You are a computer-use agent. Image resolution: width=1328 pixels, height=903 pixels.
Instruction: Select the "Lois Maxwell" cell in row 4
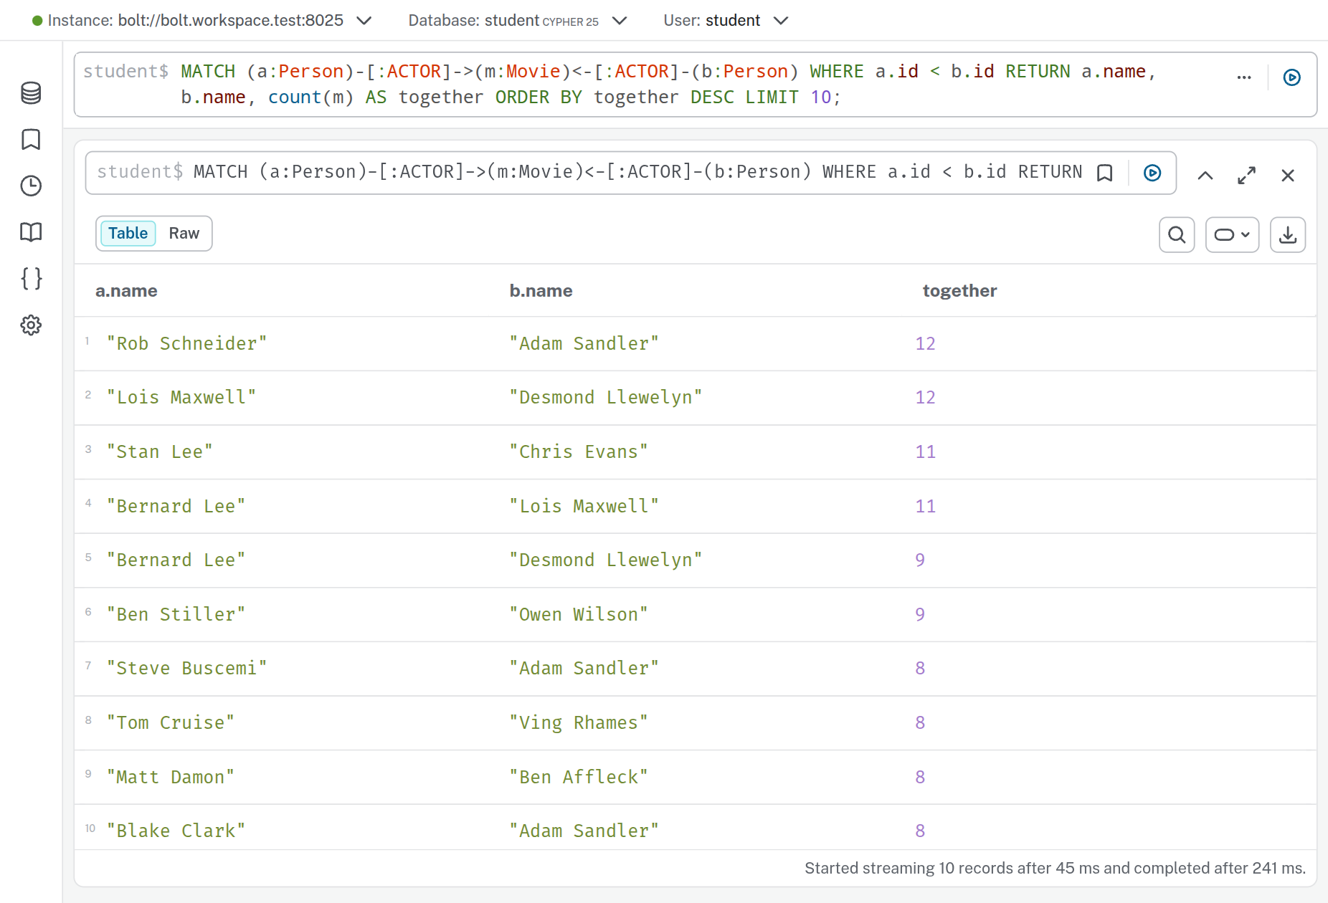click(x=584, y=507)
